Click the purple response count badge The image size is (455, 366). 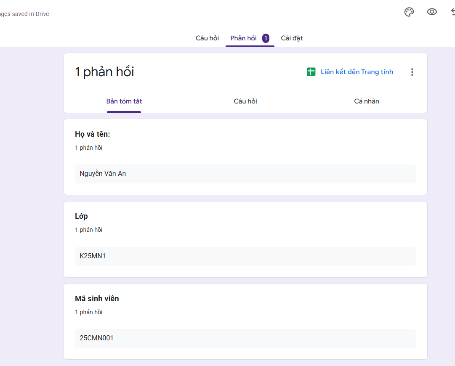coord(266,38)
